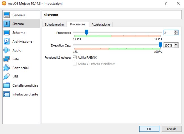184x134 pixels.
Task: Click the Annulla button
Action: pyautogui.click(x=172, y=129)
